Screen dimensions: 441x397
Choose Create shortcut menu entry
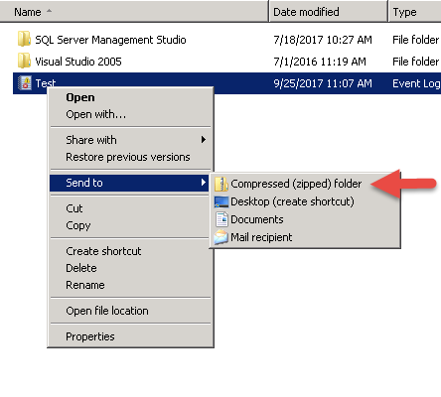point(103,251)
